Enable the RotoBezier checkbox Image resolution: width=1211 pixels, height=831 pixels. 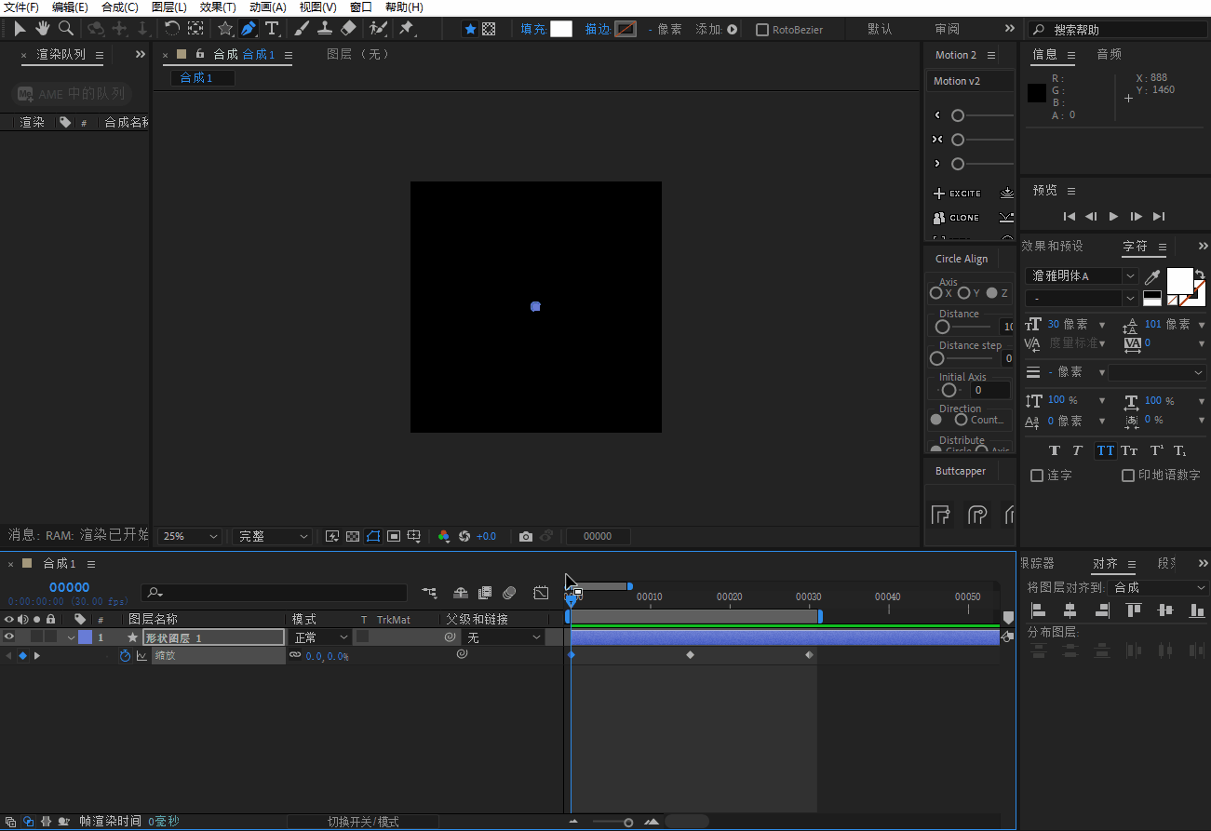tap(762, 30)
